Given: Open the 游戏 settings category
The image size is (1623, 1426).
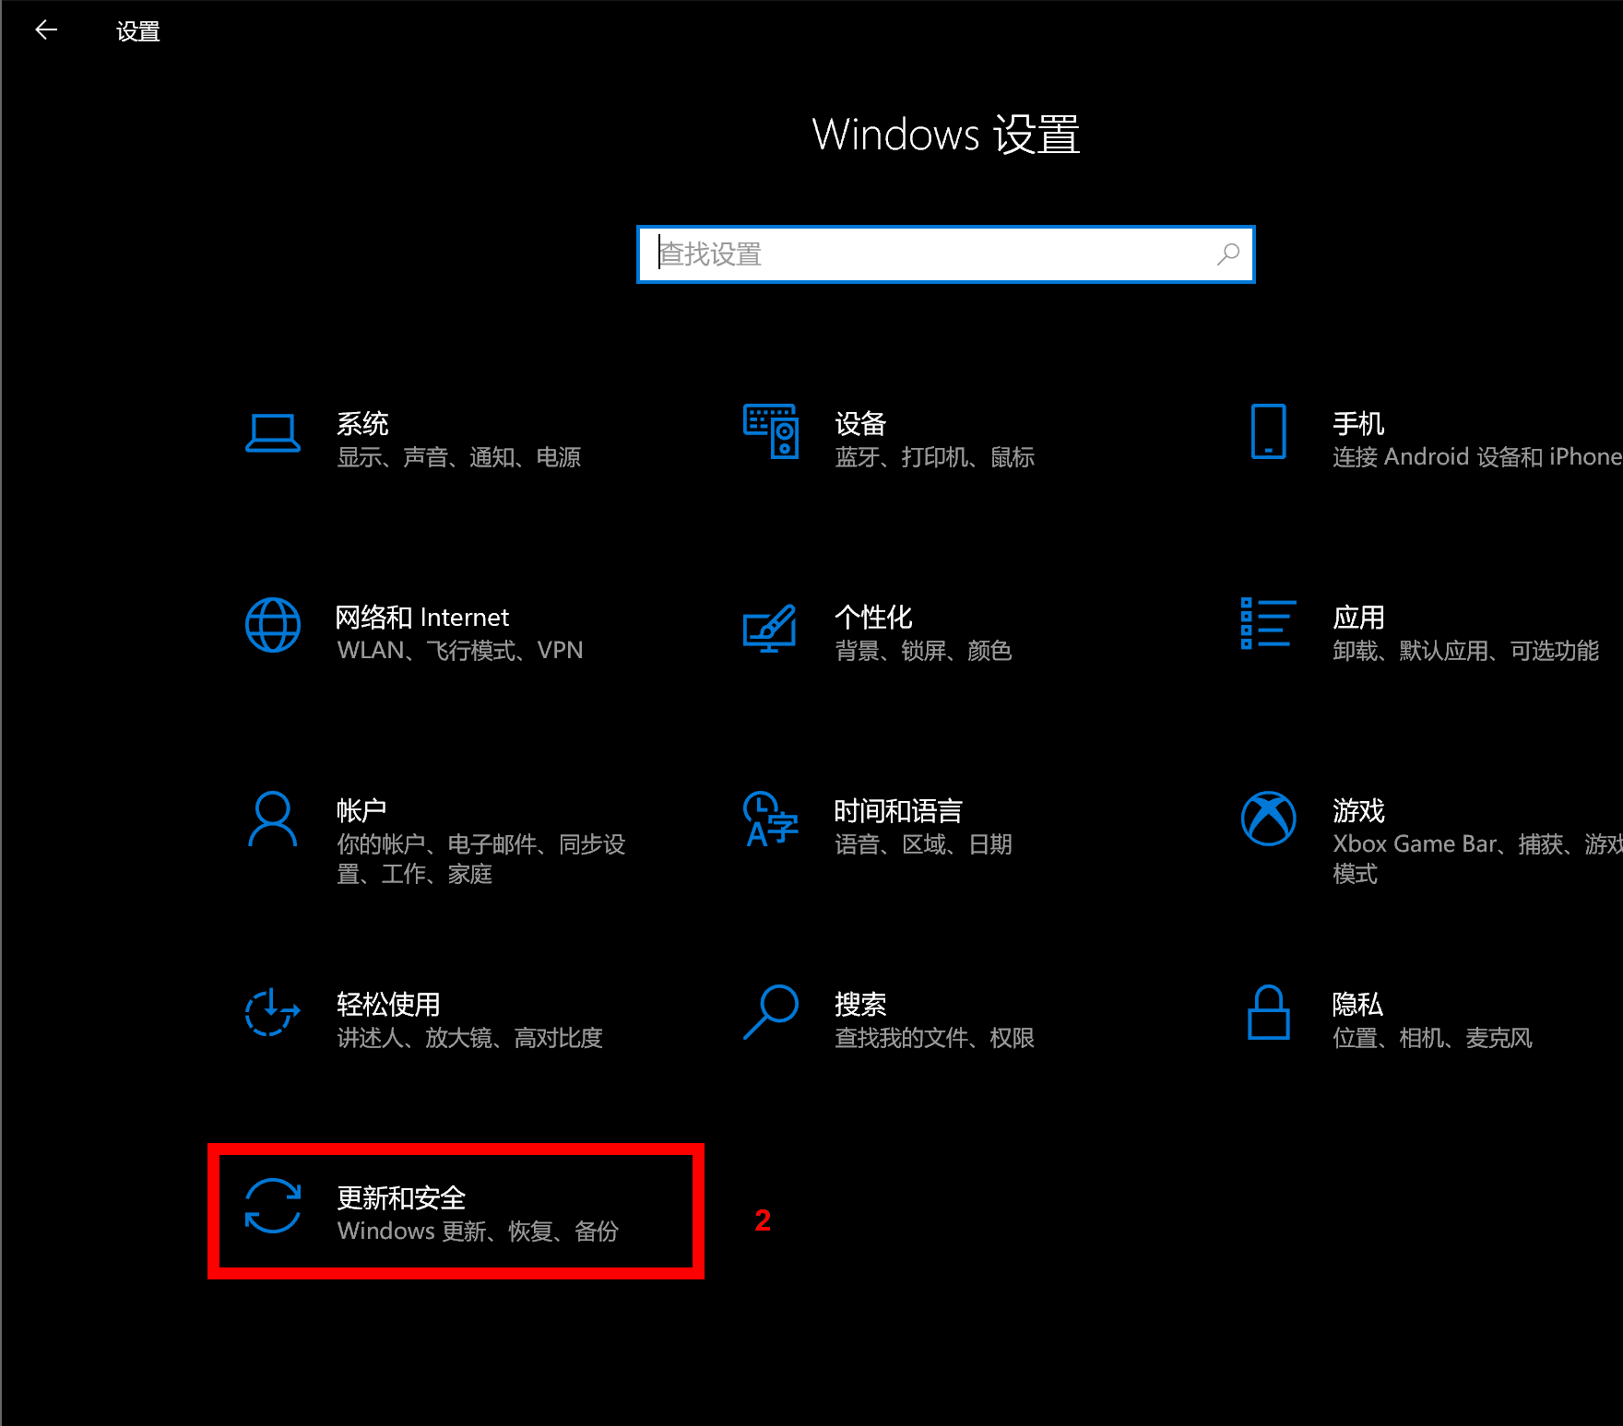Looking at the screenshot, I should coord(1359,810).
